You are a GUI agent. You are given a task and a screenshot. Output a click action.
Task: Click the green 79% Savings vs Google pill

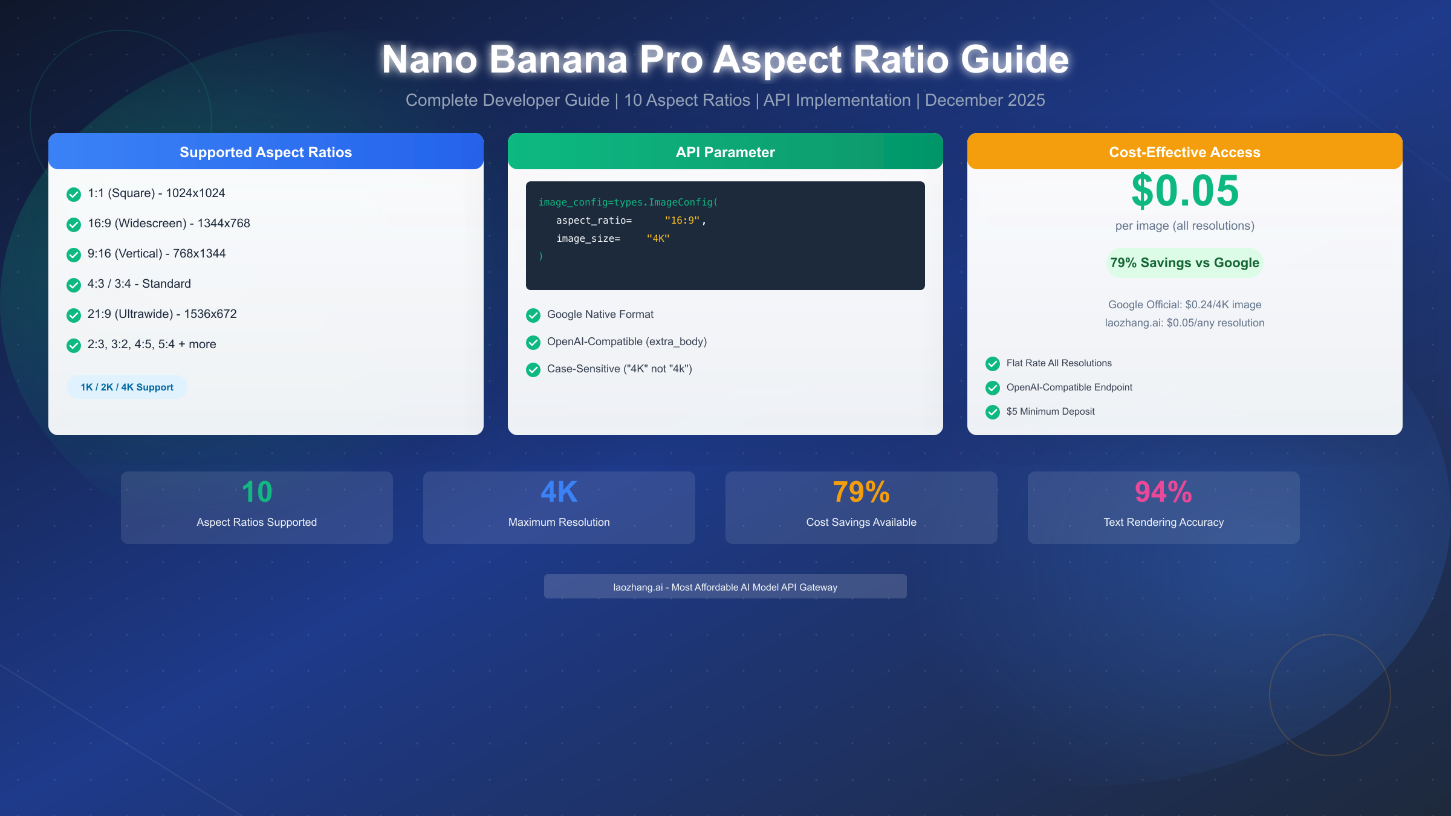(x=1184, y=262)
